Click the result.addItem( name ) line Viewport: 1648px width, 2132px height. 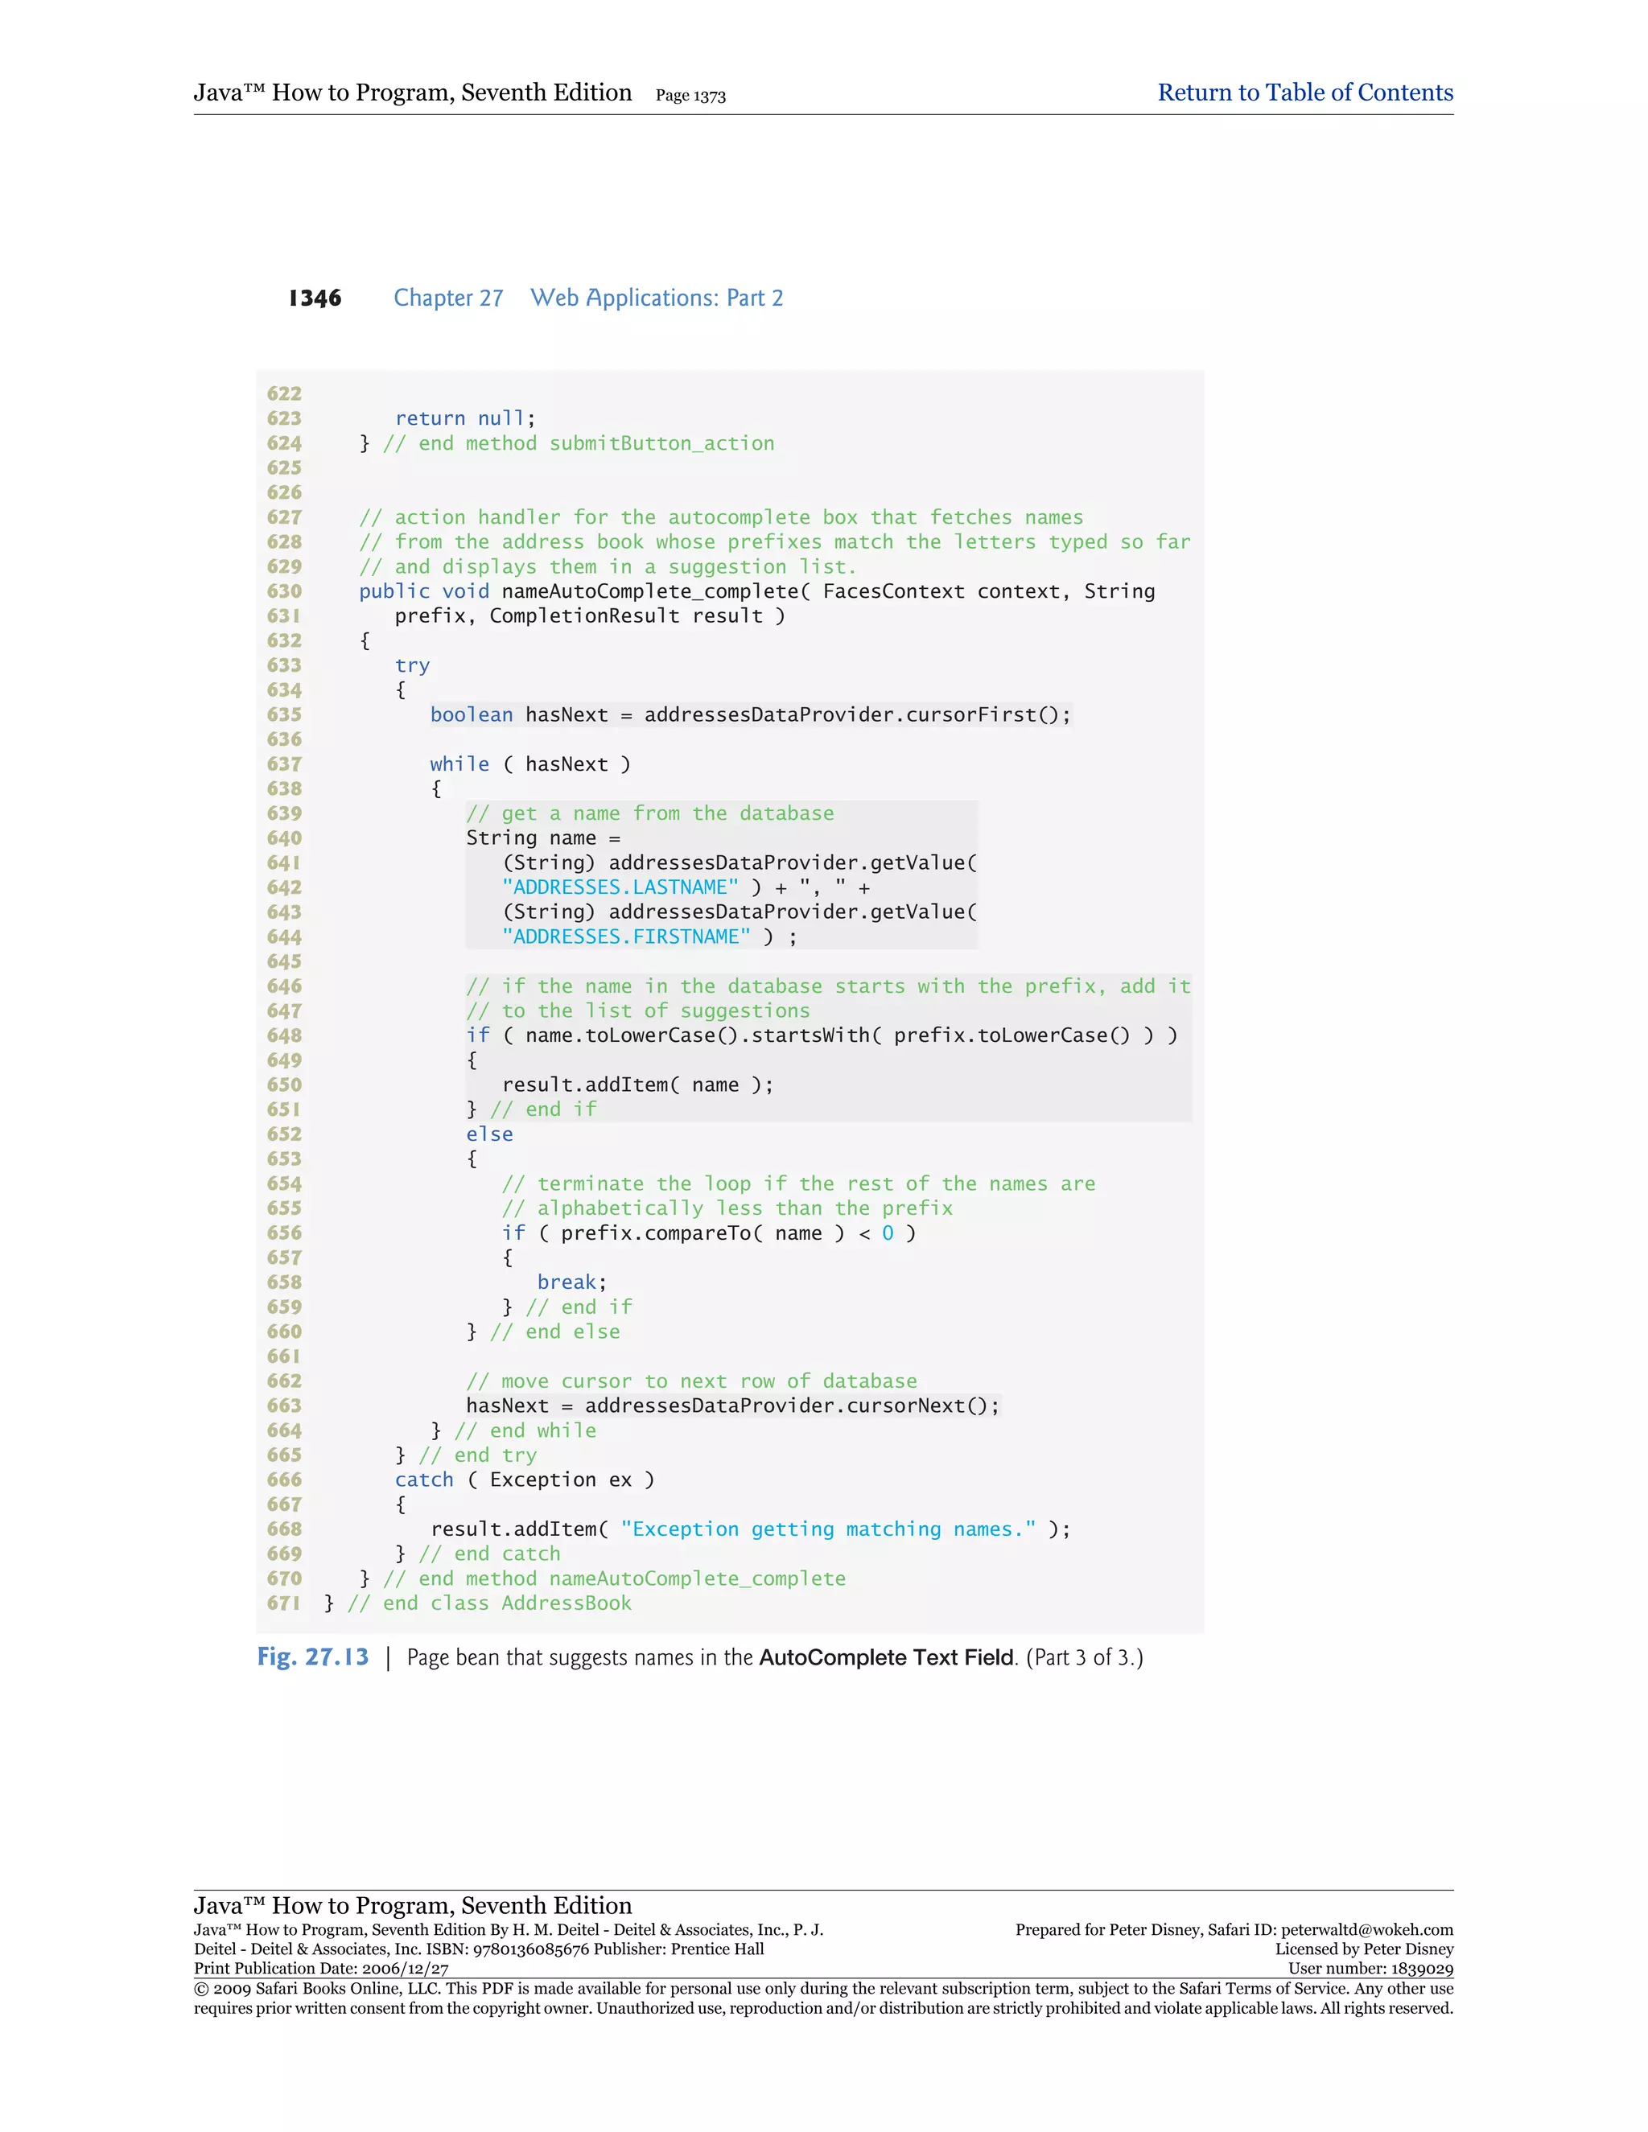click(x=637, y=1085)
